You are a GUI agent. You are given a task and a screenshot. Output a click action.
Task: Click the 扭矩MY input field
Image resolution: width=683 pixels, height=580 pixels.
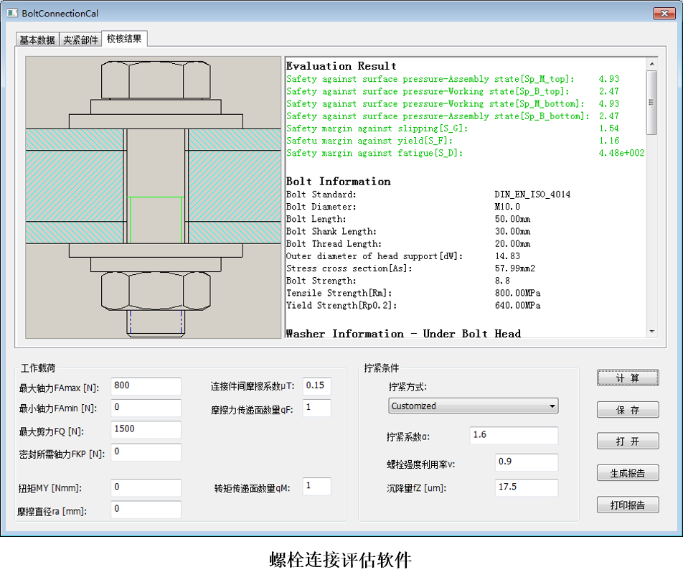(146, 487)
